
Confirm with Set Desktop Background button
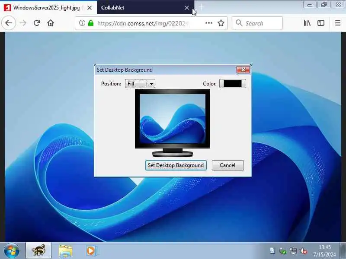click(176, 165)
